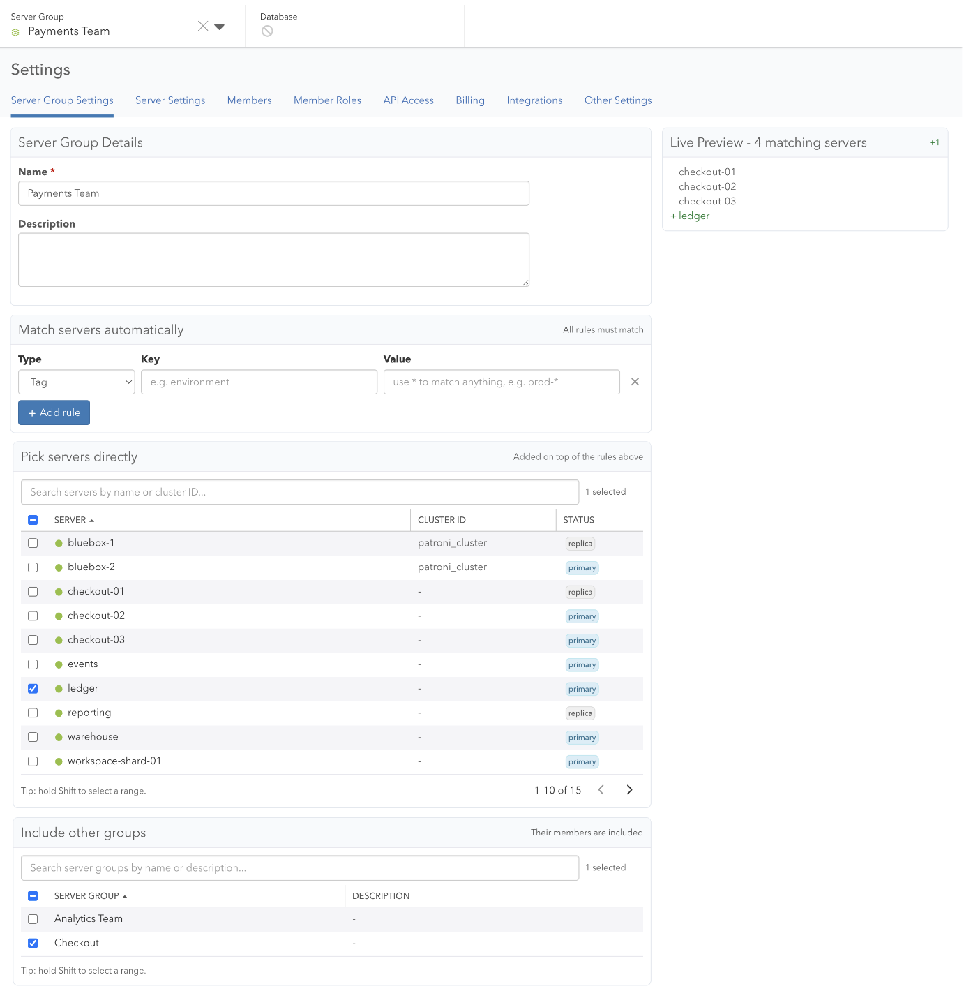
Task: Toggle the select-all servers checkbox
Action: (33, 520)
